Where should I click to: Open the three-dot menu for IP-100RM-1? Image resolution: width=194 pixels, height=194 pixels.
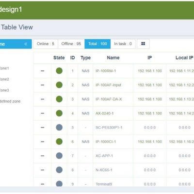pyautogui.click(x=43, y=71)
